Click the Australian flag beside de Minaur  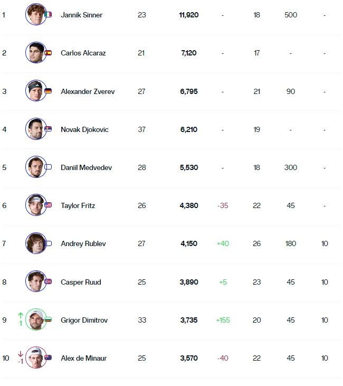tap(48, 357)
